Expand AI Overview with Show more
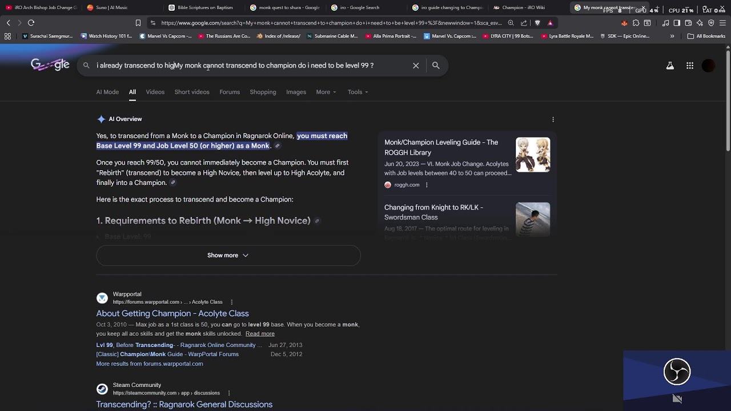 (228, 255)
